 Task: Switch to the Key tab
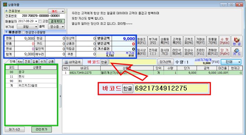20,61
